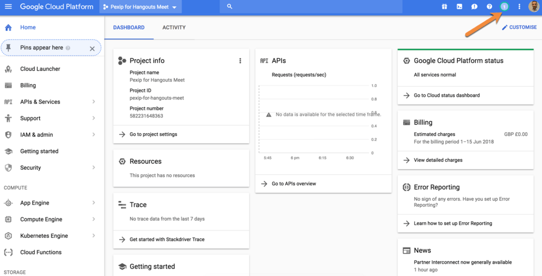The image size is (542, 276).
Task: Click the Billing card icon in sidebar
Action: [8, 85]
